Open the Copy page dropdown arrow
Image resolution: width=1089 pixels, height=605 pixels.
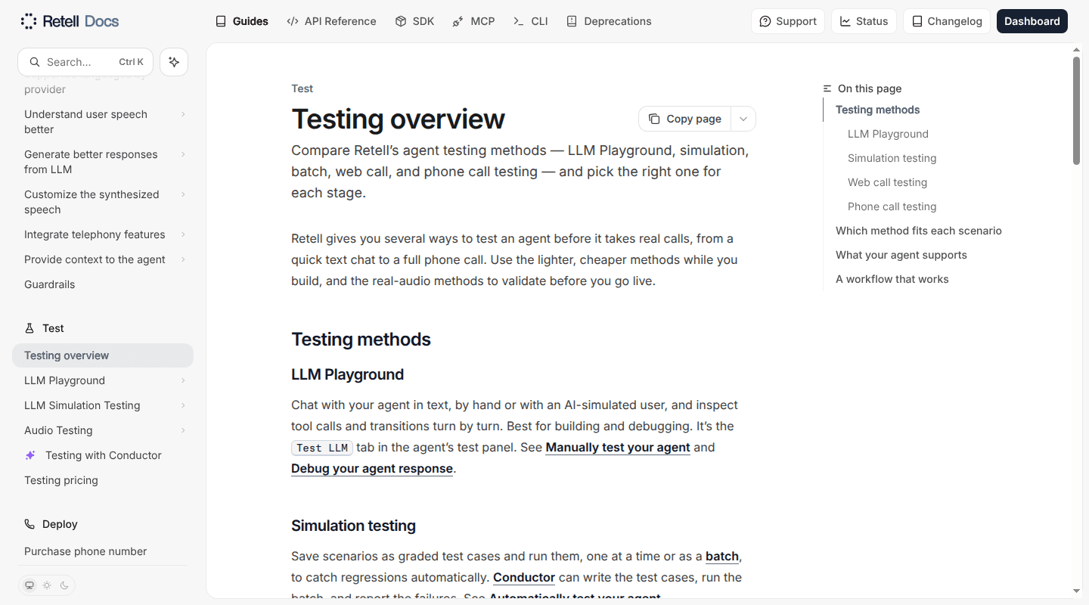pyautogui.click(x=743, y=119)
